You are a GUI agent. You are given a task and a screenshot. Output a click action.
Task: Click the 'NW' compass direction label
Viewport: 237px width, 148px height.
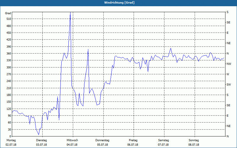(229, 64)
